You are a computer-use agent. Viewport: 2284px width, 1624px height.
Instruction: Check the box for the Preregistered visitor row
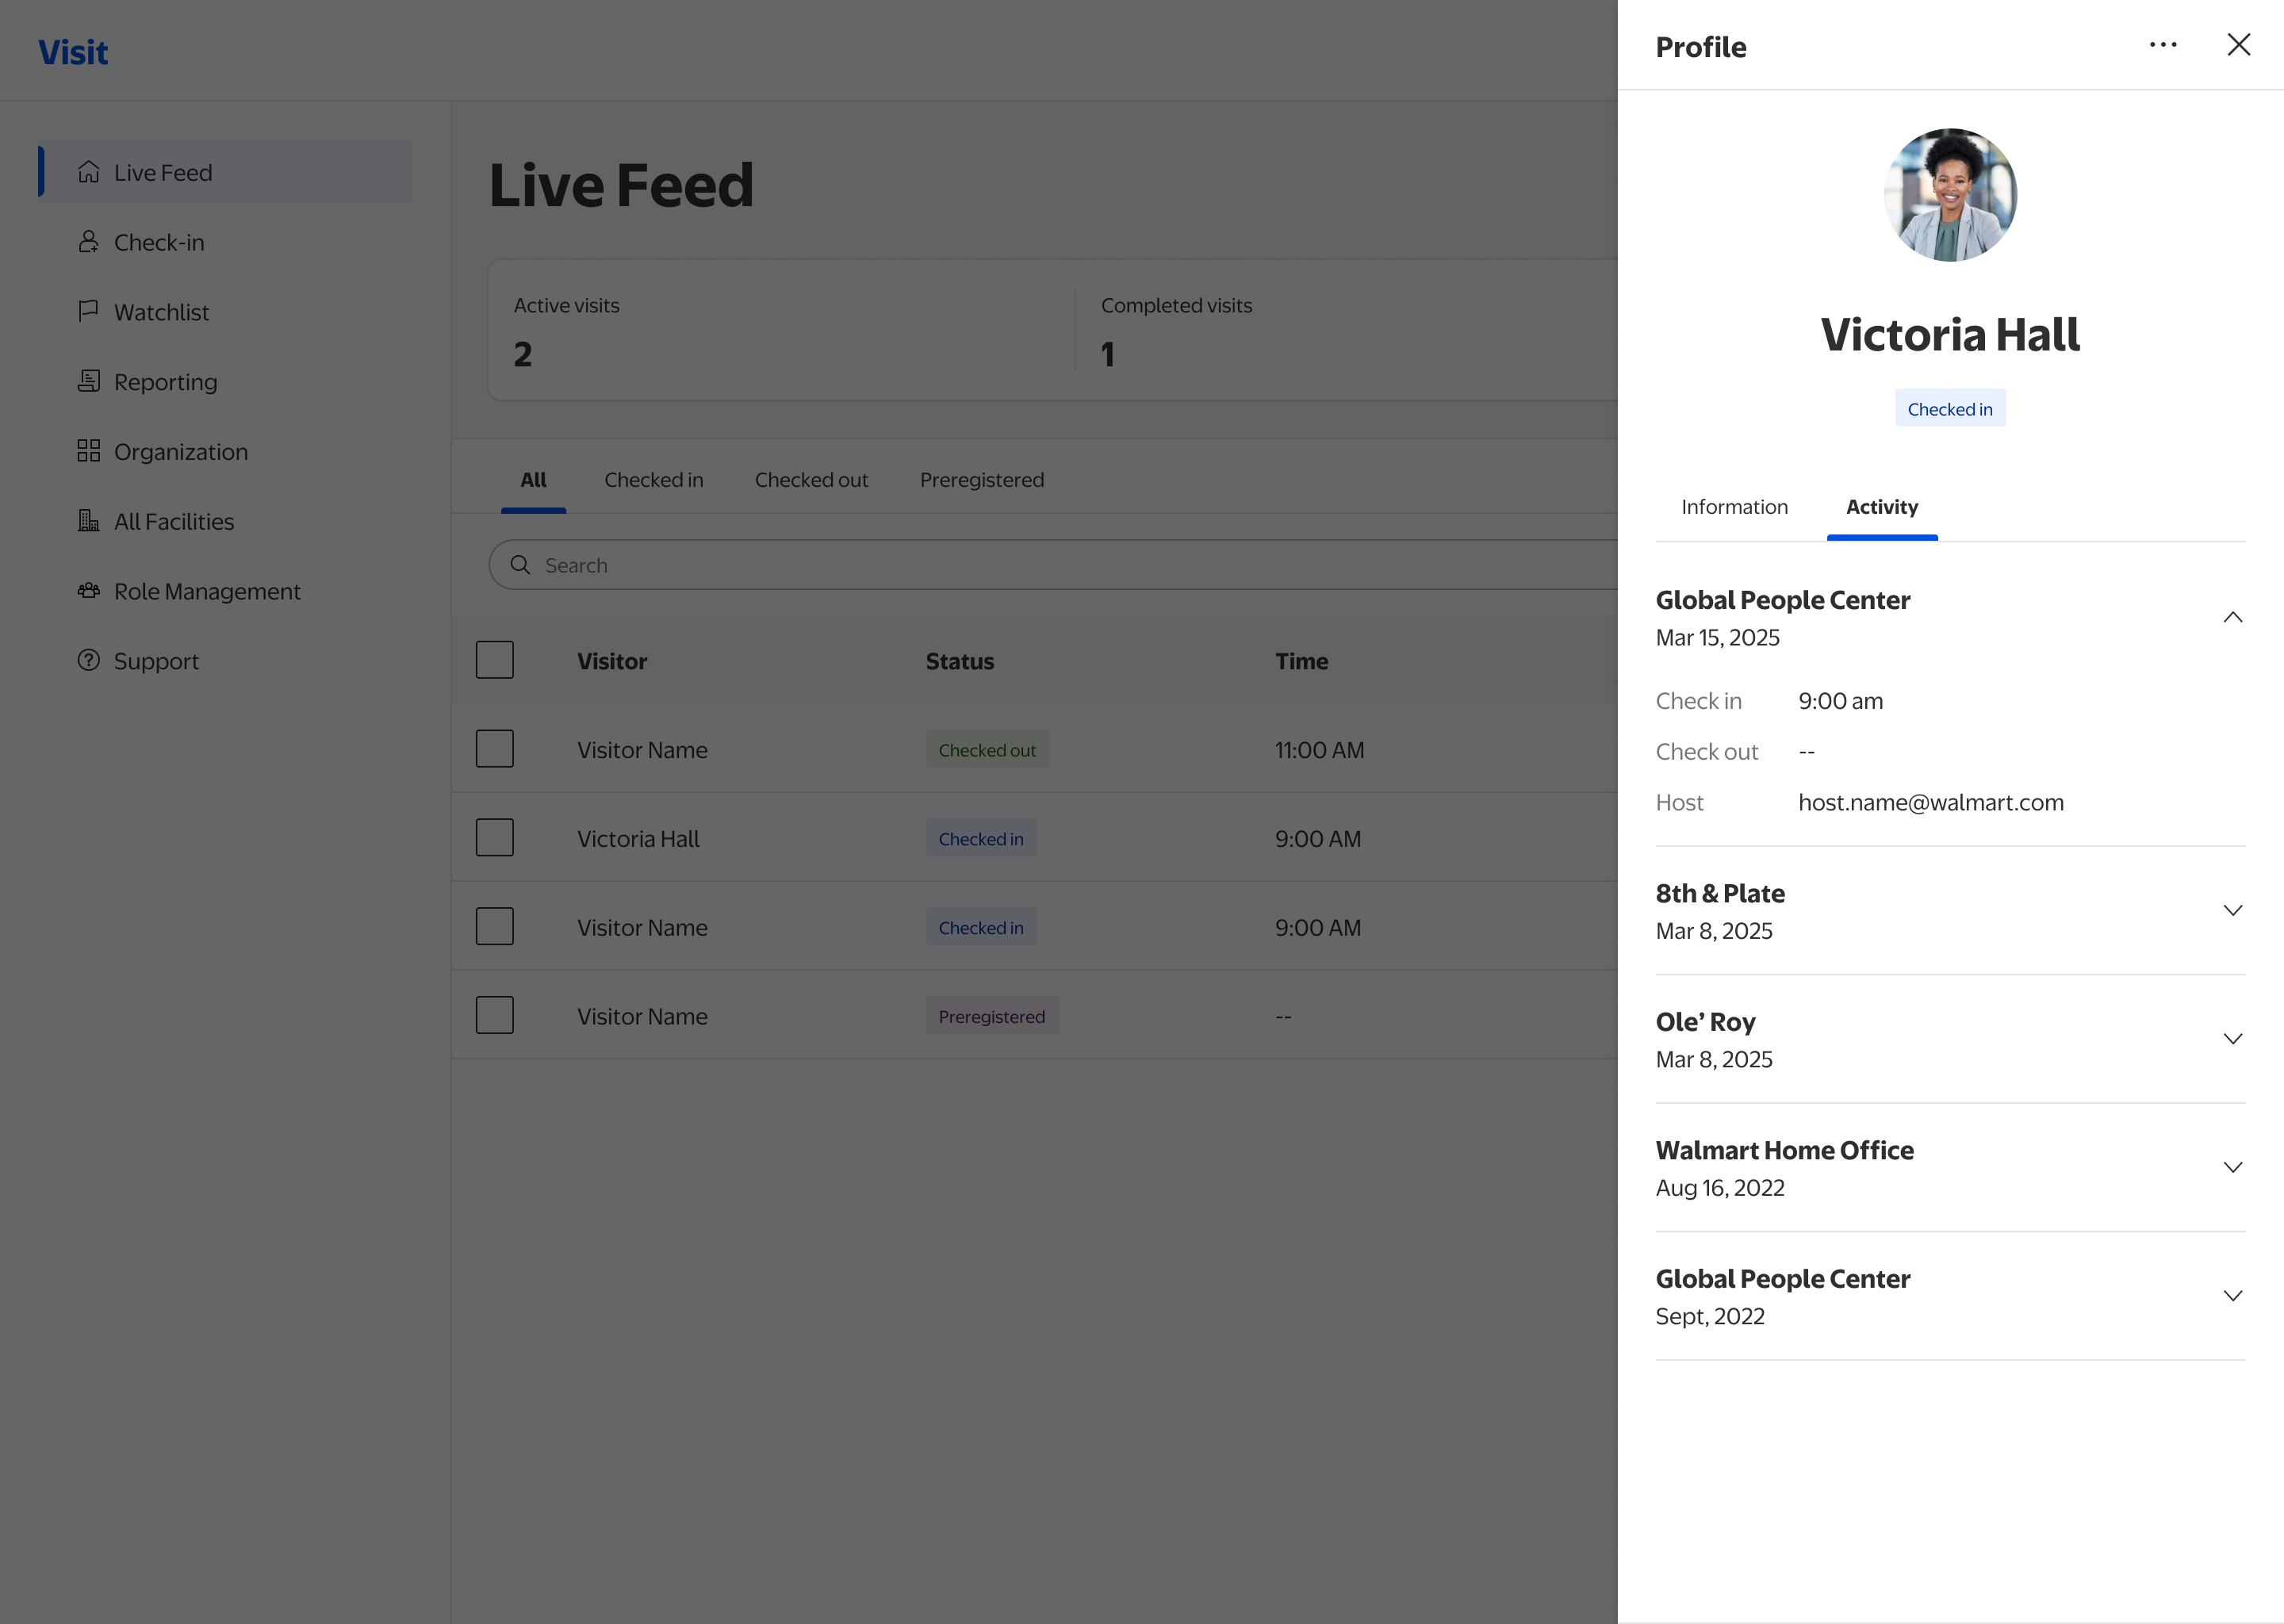(x=495, y=1015)
